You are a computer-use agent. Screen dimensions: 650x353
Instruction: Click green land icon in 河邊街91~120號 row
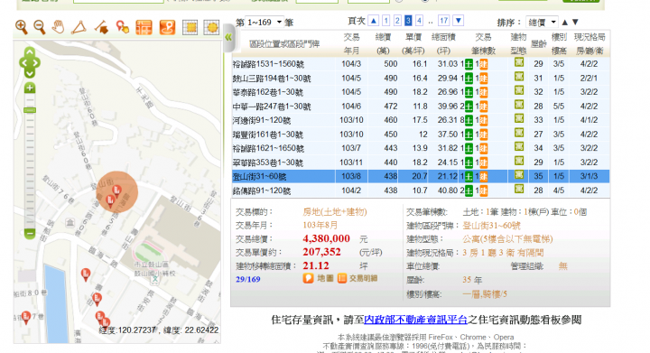tap(469, 121)
